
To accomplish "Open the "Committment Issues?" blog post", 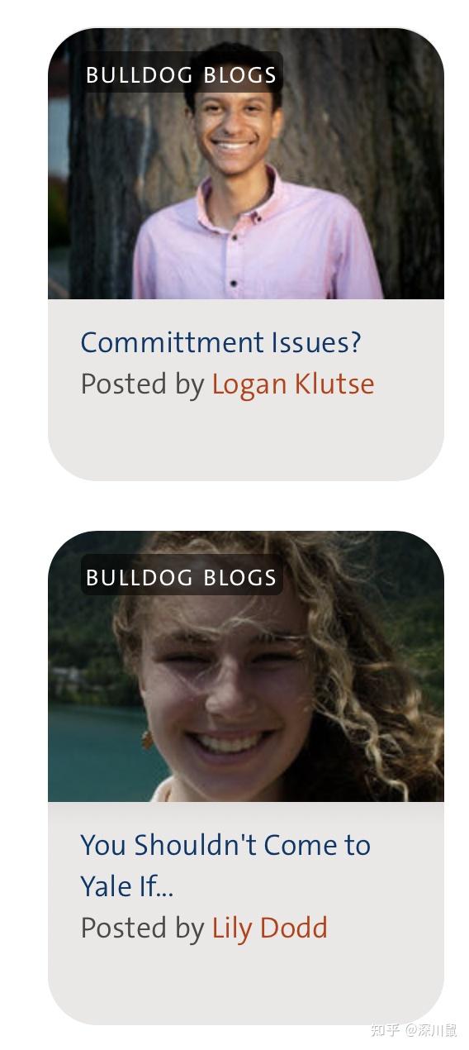I will (x=220, y=342).
